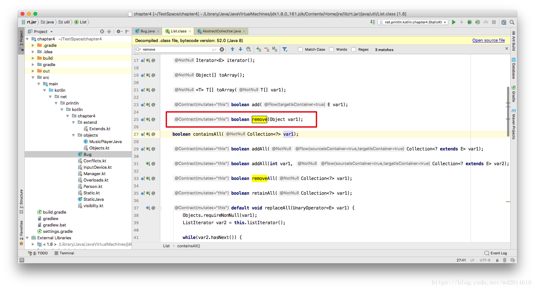Image resolution: width=535 pixels, height=289 pixels.
Task: Click Open source file link
Action: pos(488,40)
